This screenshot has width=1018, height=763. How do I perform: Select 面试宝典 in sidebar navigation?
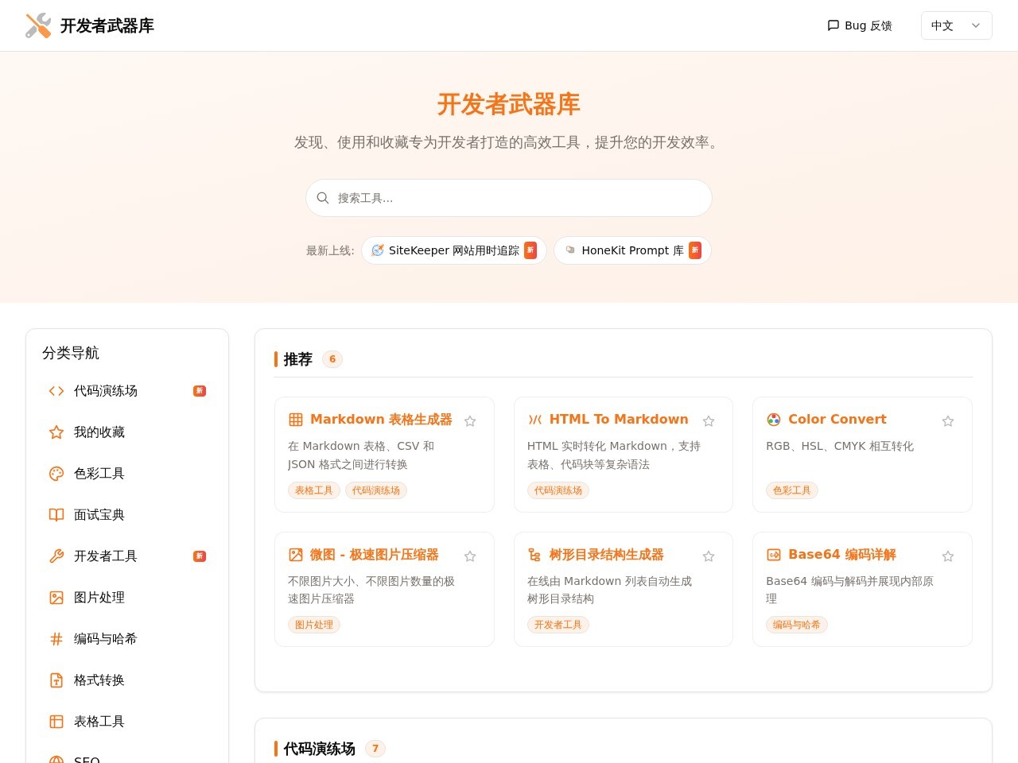tap(127, 515)
